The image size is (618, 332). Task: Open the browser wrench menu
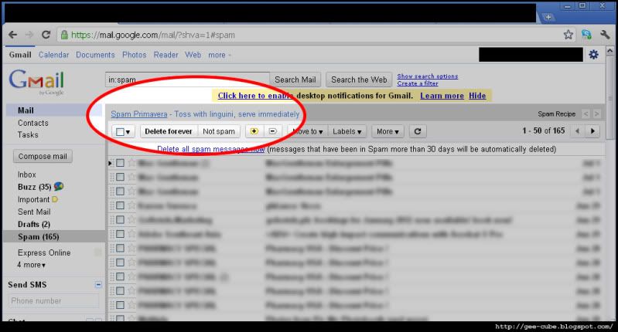pos(605,35)
